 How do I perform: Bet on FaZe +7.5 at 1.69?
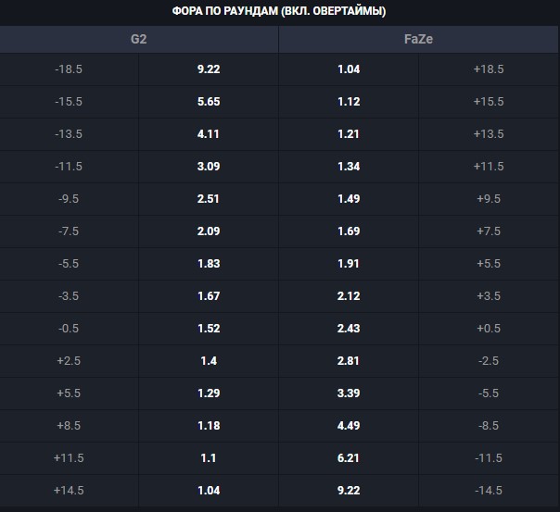coord(349,231)
